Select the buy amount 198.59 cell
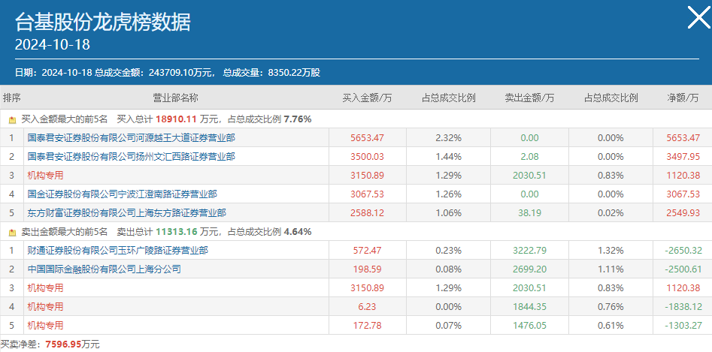712x352 pixels. click(x=368, y=269)
